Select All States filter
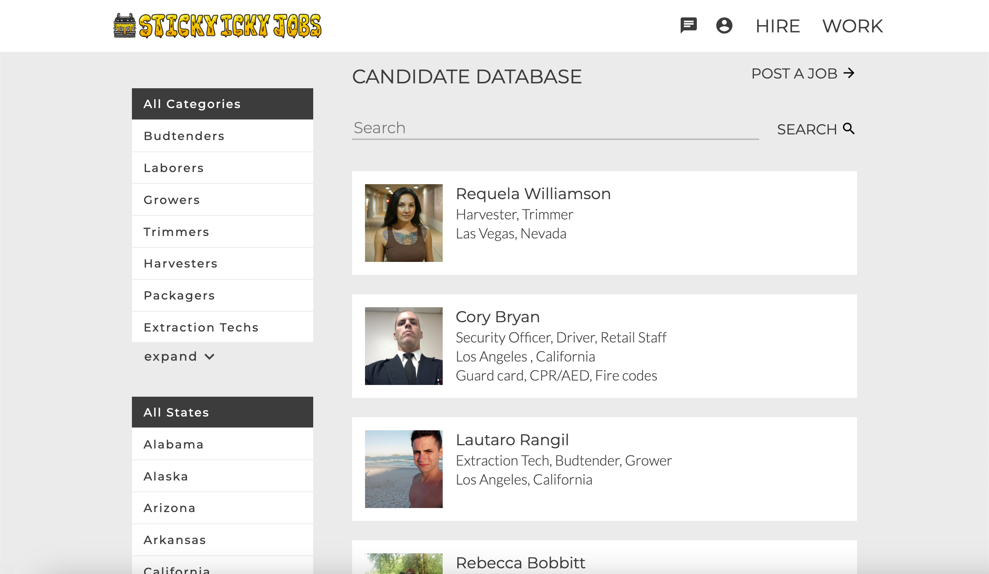 click(x=222, y=412)
